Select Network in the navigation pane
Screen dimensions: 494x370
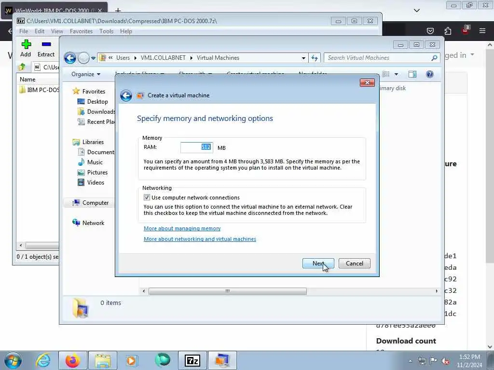(93, 223)
